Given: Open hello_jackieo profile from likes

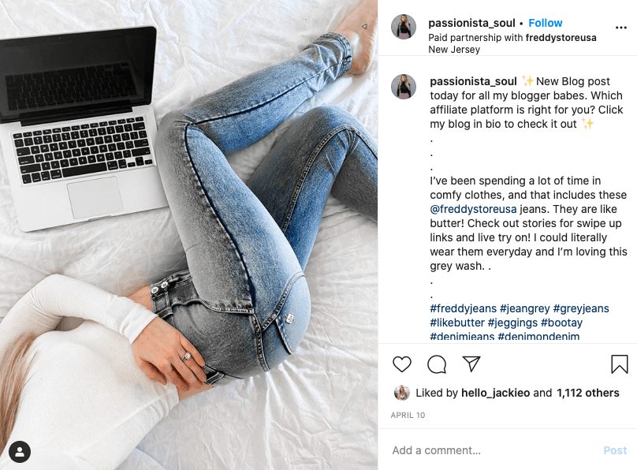Looking at the screenshot, I should pyautogui.click(x=495, y=393).
